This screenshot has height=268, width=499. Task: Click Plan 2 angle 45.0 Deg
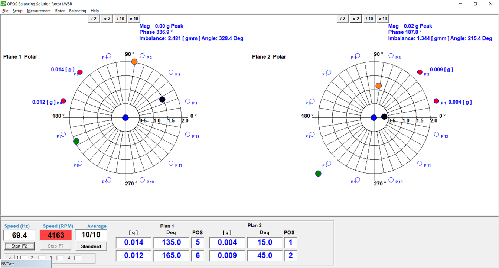coord(265,256)
